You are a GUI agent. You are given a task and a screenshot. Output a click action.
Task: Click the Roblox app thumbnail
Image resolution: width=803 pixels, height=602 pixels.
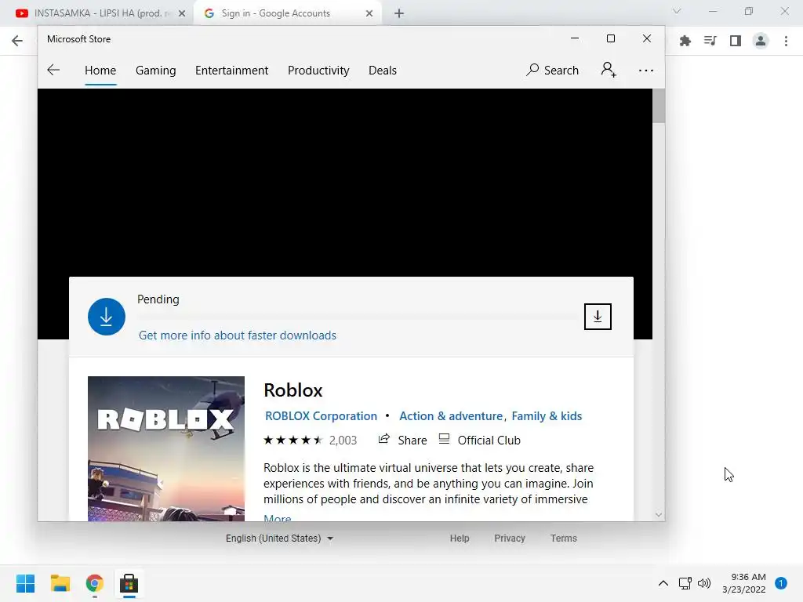(x=166, y=448)
